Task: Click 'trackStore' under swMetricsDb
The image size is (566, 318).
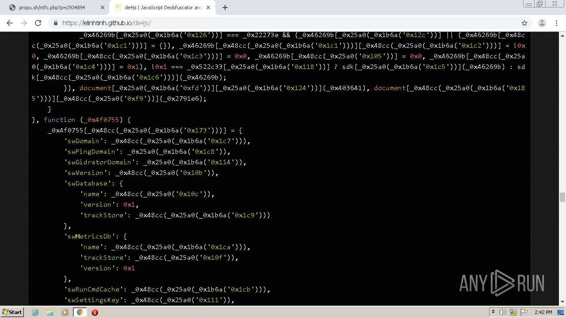Action: (103, 257)
